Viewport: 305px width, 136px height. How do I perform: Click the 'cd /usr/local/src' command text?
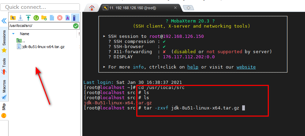161,87
